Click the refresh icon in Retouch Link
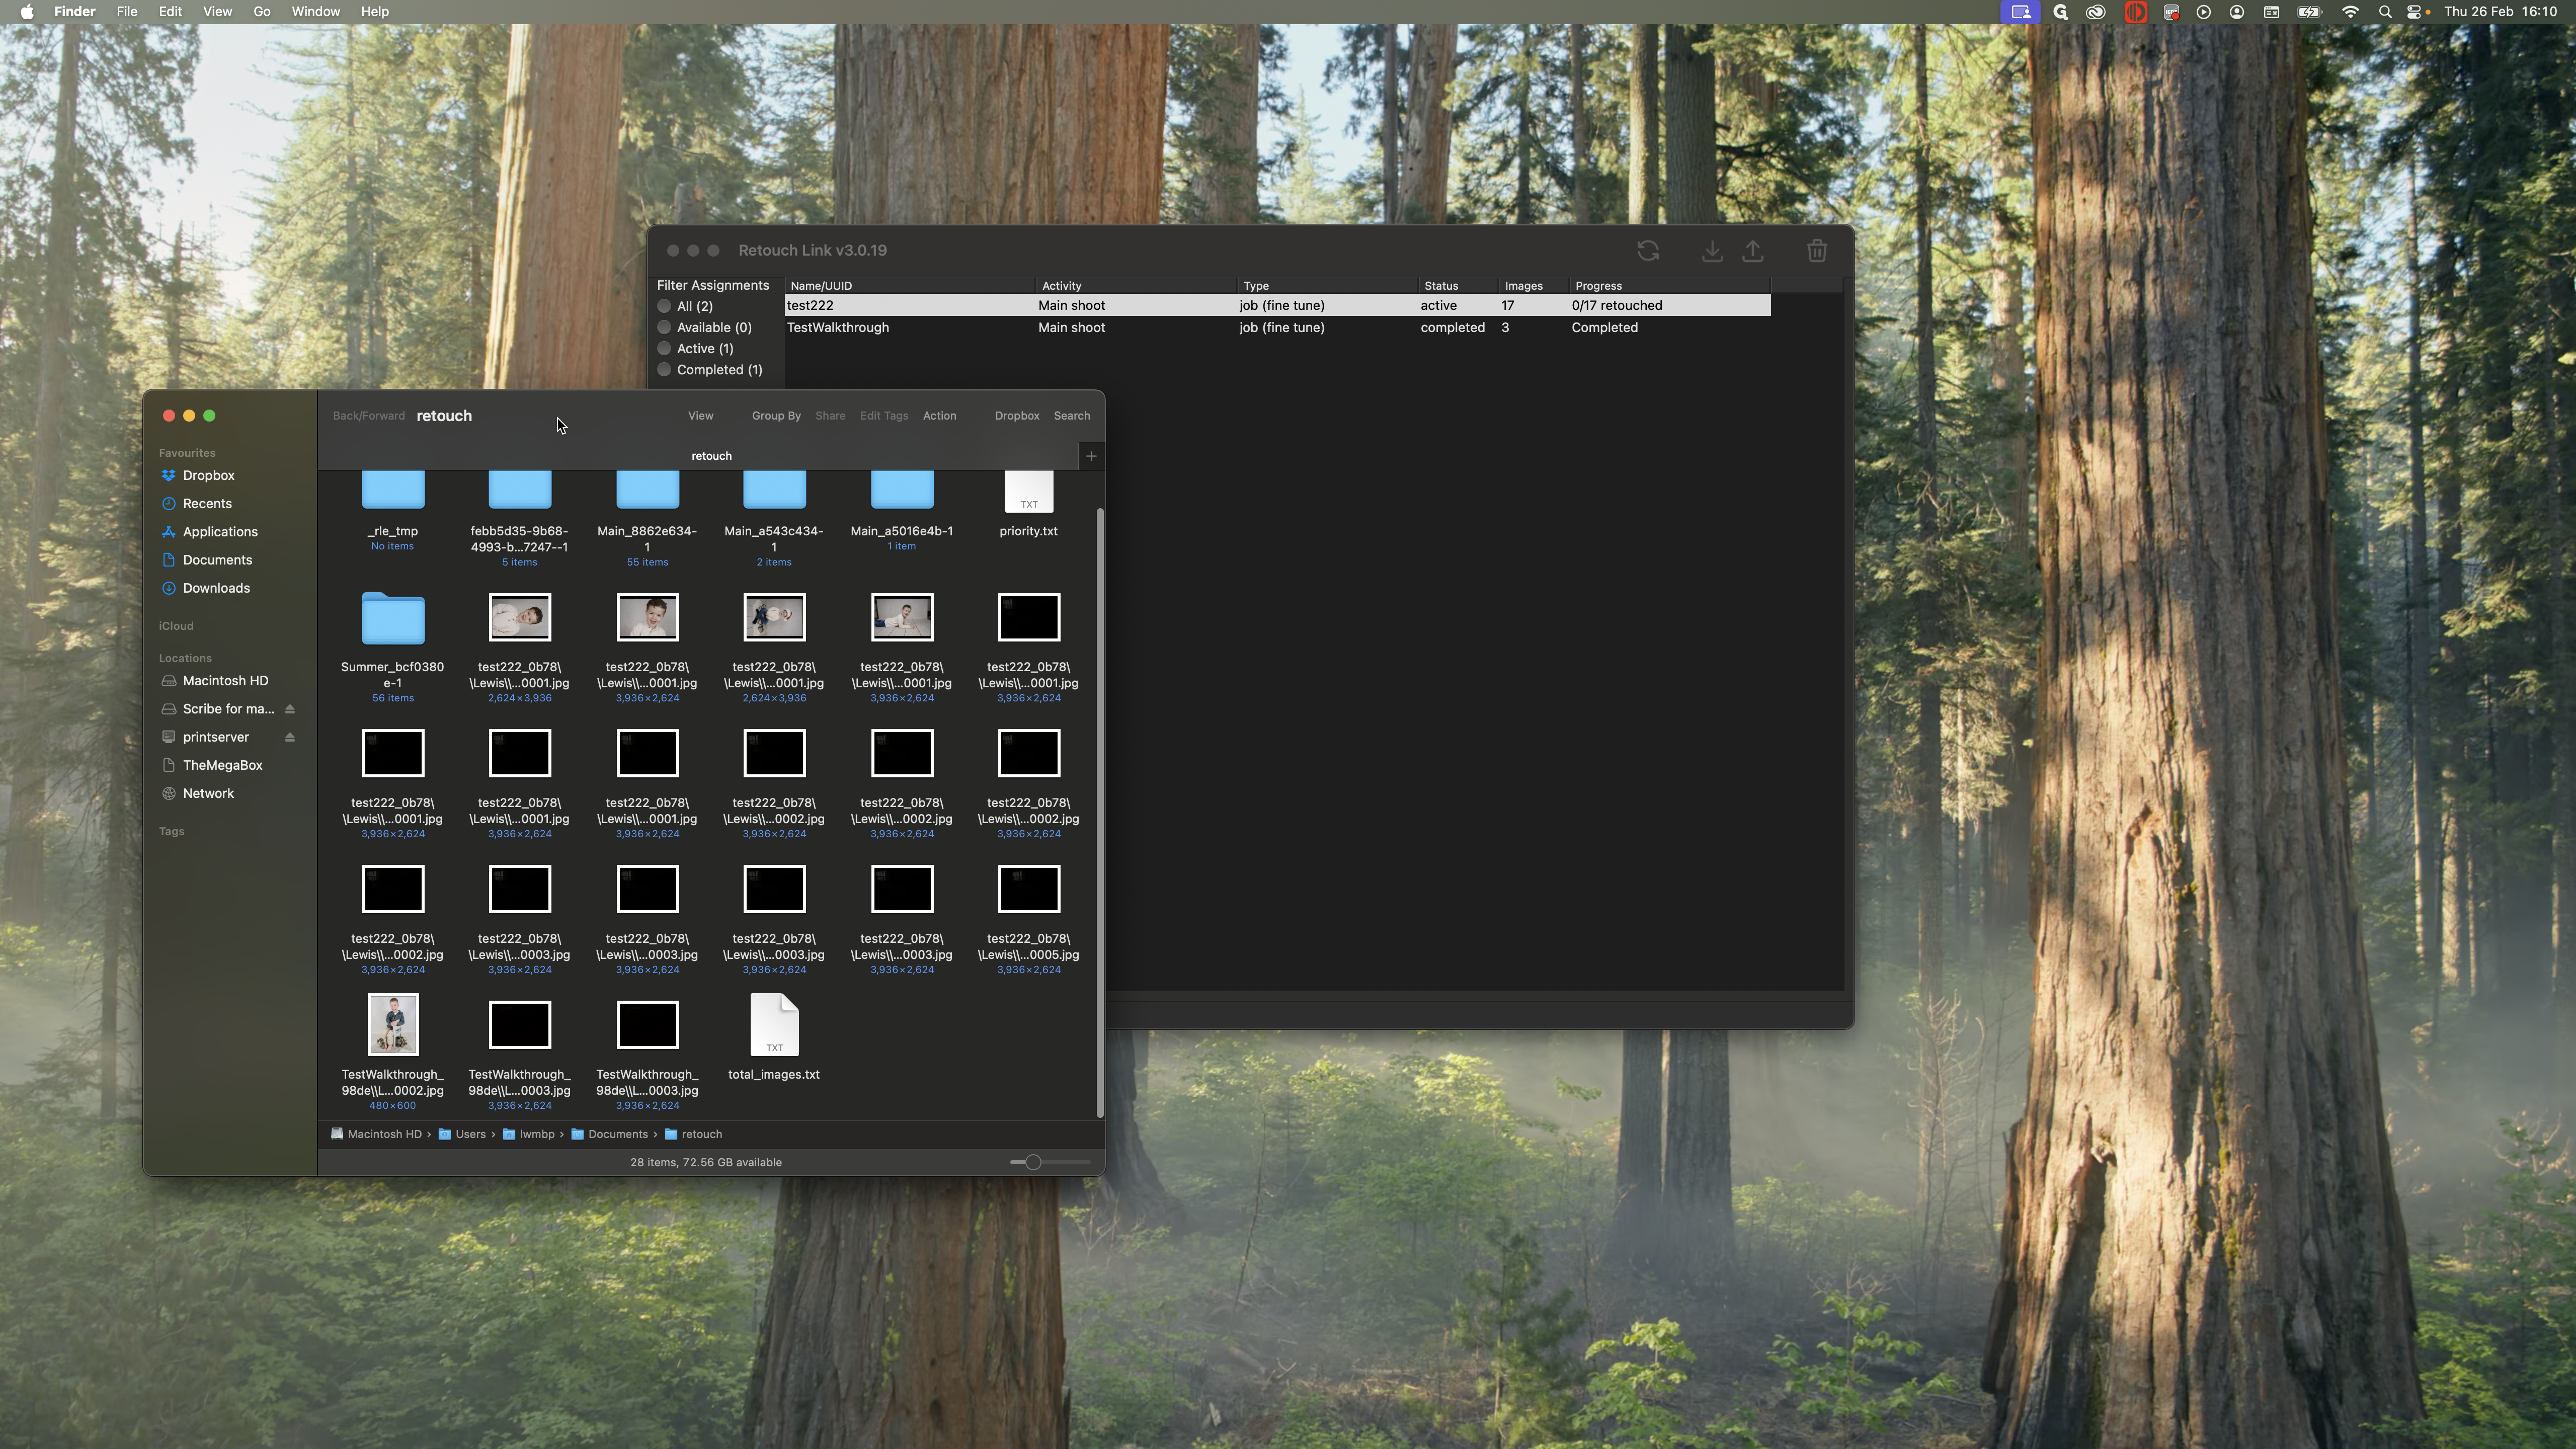2576x1449 pixels. [1648, 251]
